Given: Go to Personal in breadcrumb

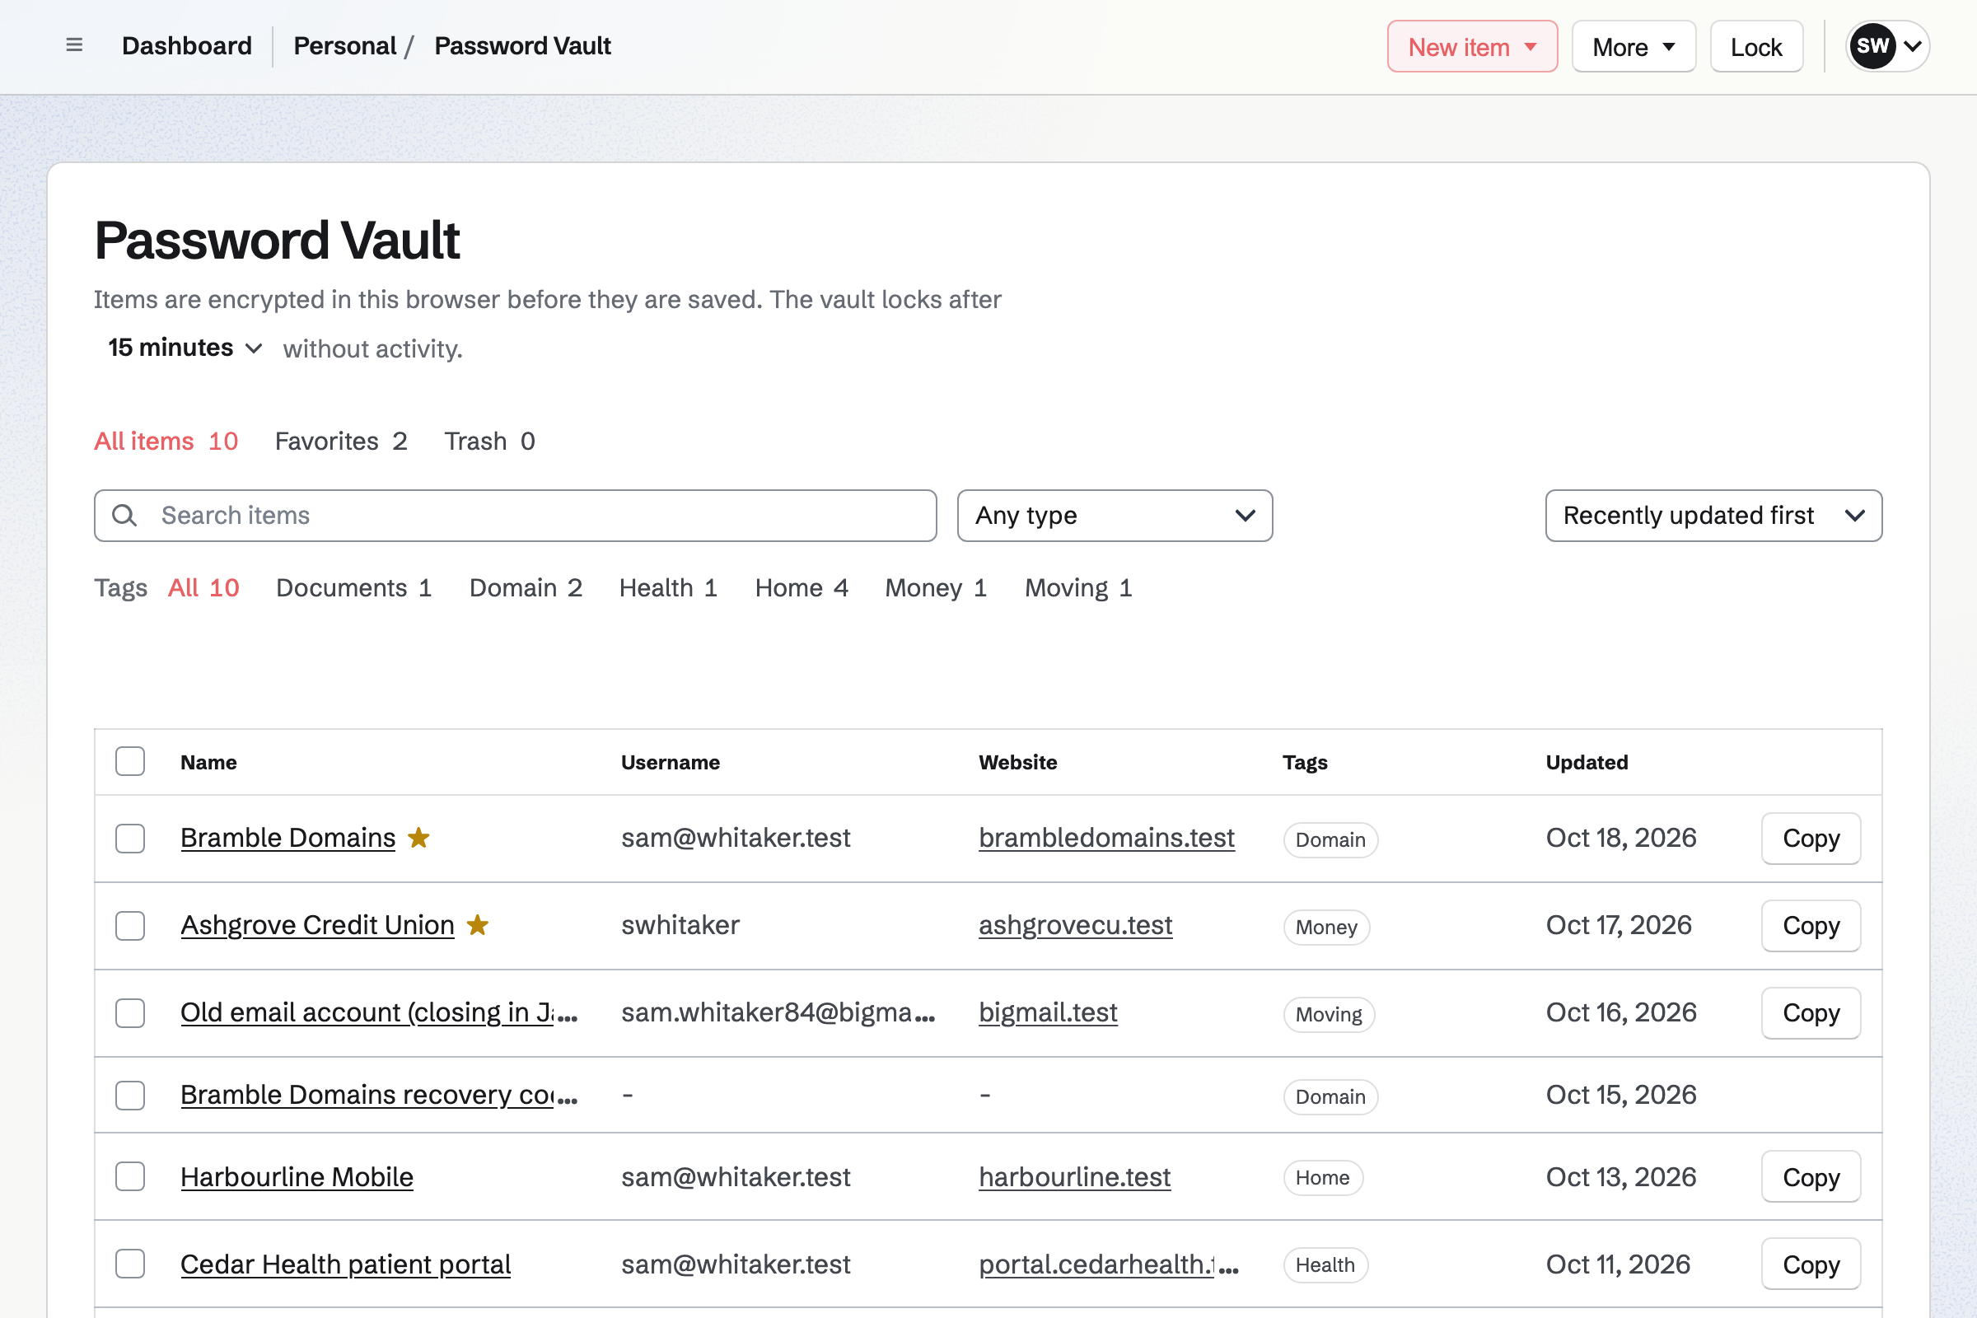Looking at the screenshot, I should [344, 45].
